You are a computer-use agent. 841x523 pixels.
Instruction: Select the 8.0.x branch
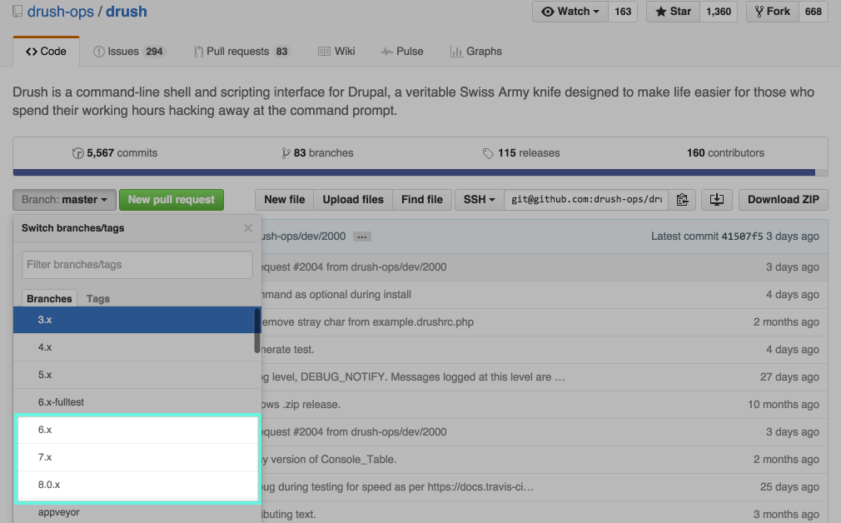tap(138, 485)
